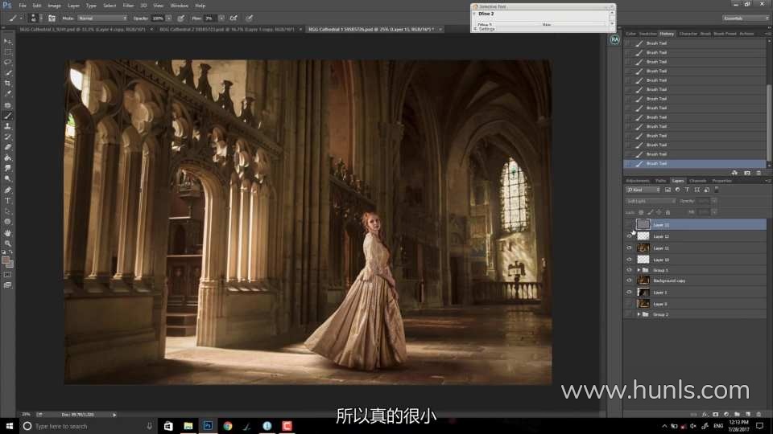Open the Soft Light blend mode dropdown
The width and height of the screenshot is (773, 434).
pyautogui.click(x=651, y=200)
